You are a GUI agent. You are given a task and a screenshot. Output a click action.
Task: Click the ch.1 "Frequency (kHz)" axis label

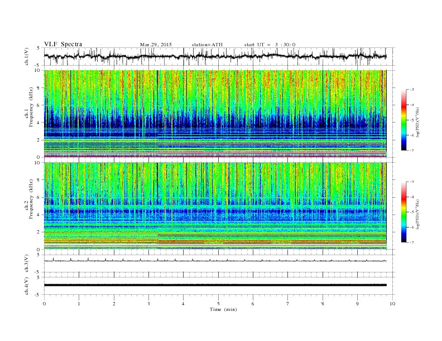(31, 107)
